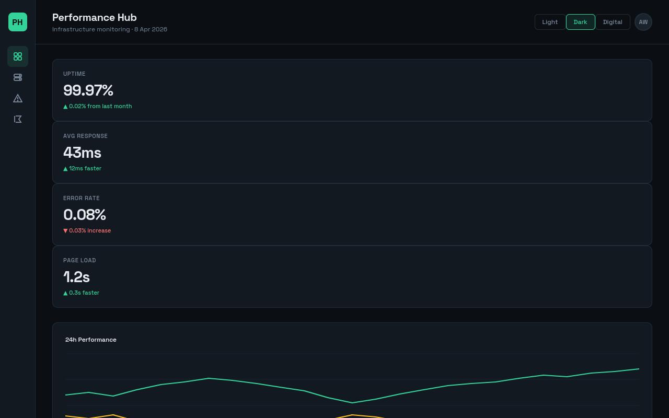
Task: Click the 12ms faster text
Action: (83, 168)
